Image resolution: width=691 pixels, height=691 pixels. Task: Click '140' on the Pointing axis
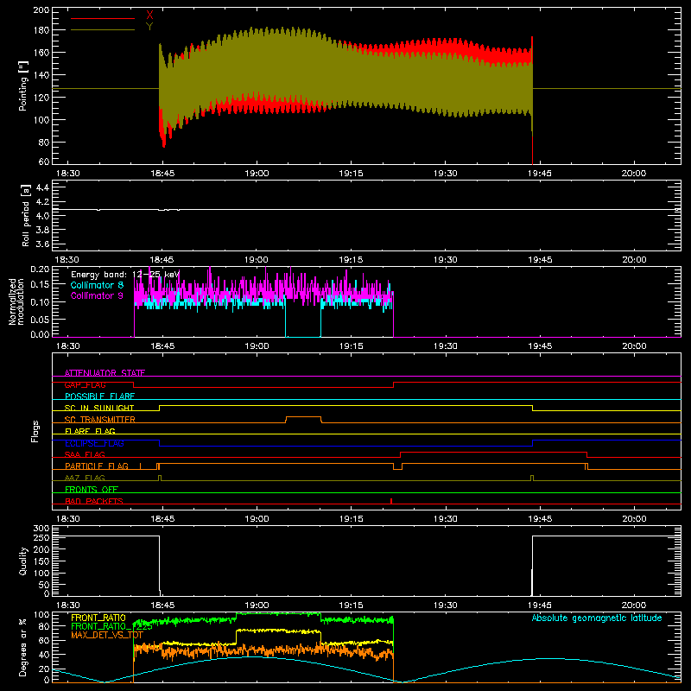click(x=41, y=75)
